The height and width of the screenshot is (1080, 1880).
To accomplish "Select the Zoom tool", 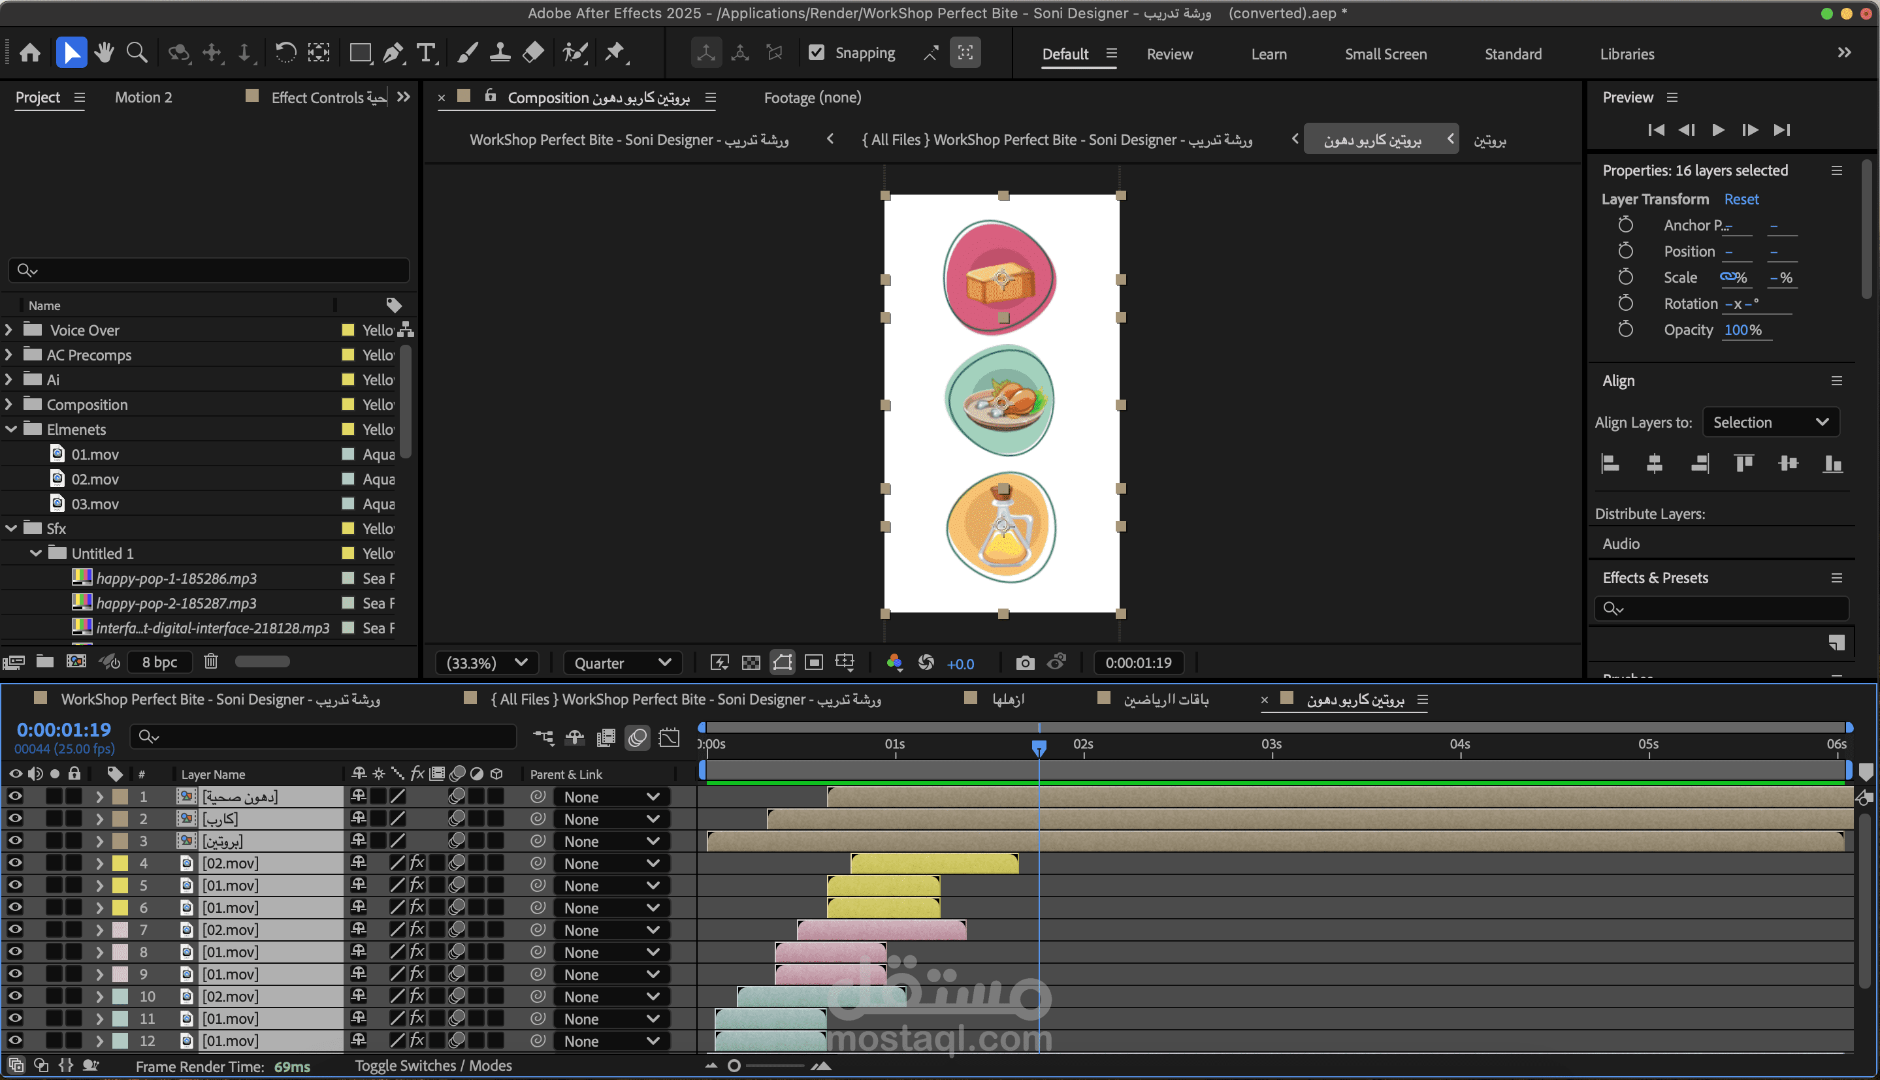I will click(137, 53).
